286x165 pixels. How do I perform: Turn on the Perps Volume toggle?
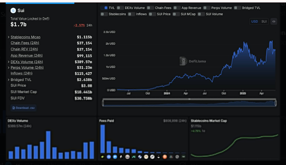(x=206, y=8)
